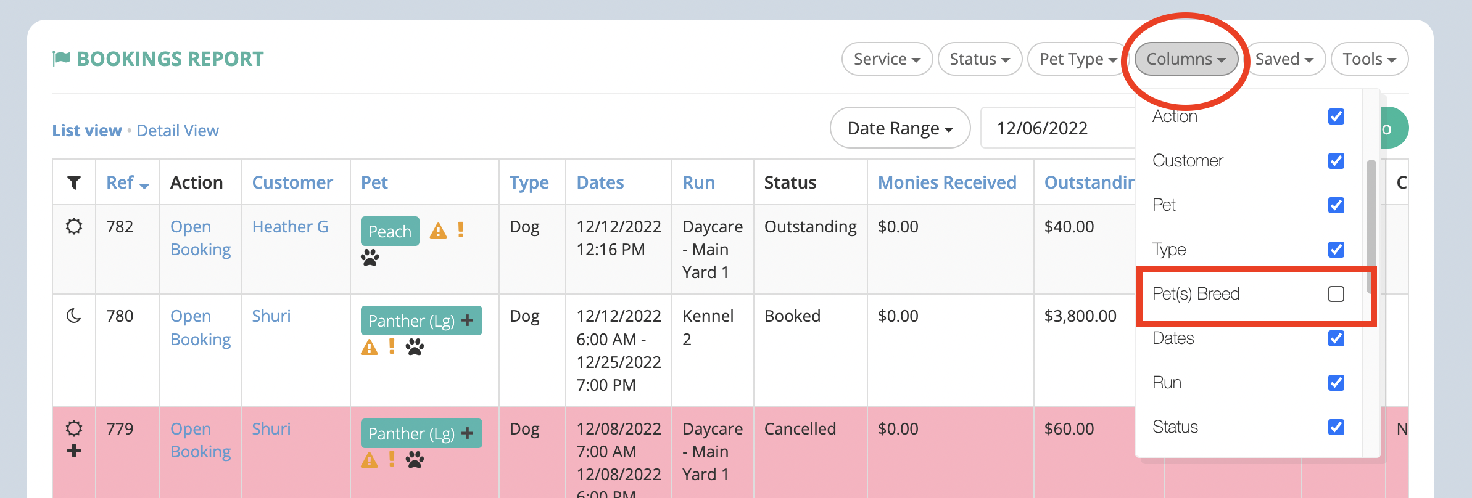Switch to List view
Image resolution: width=1472 pixels, height=498 pixels.
(87, 131)
